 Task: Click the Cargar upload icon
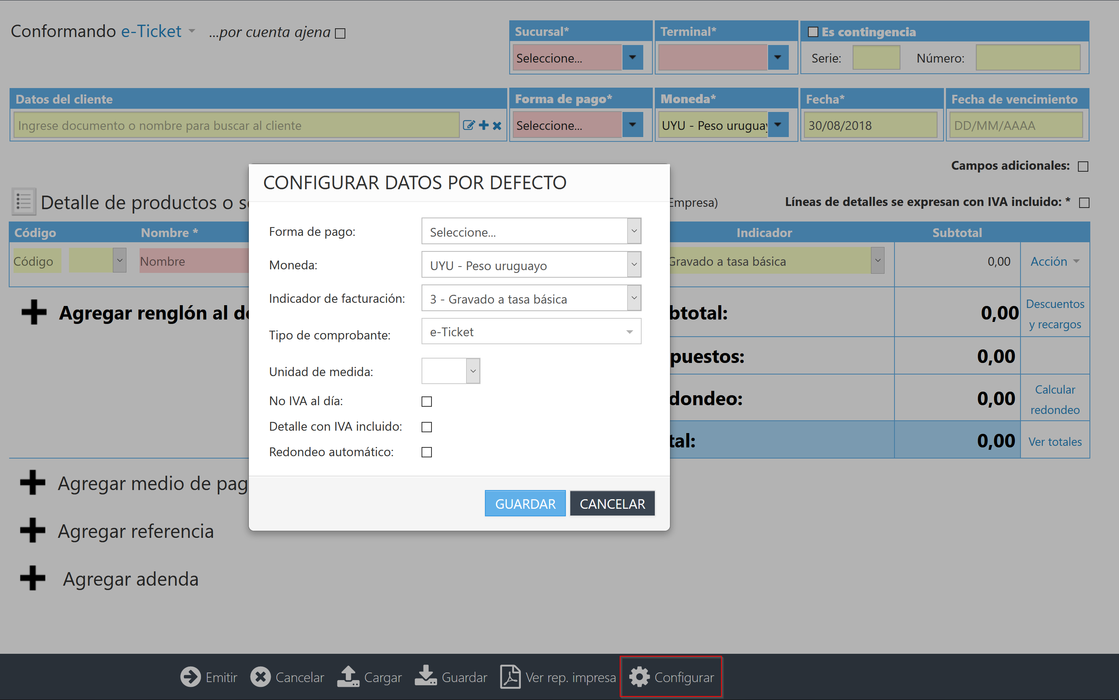point(349,677)
